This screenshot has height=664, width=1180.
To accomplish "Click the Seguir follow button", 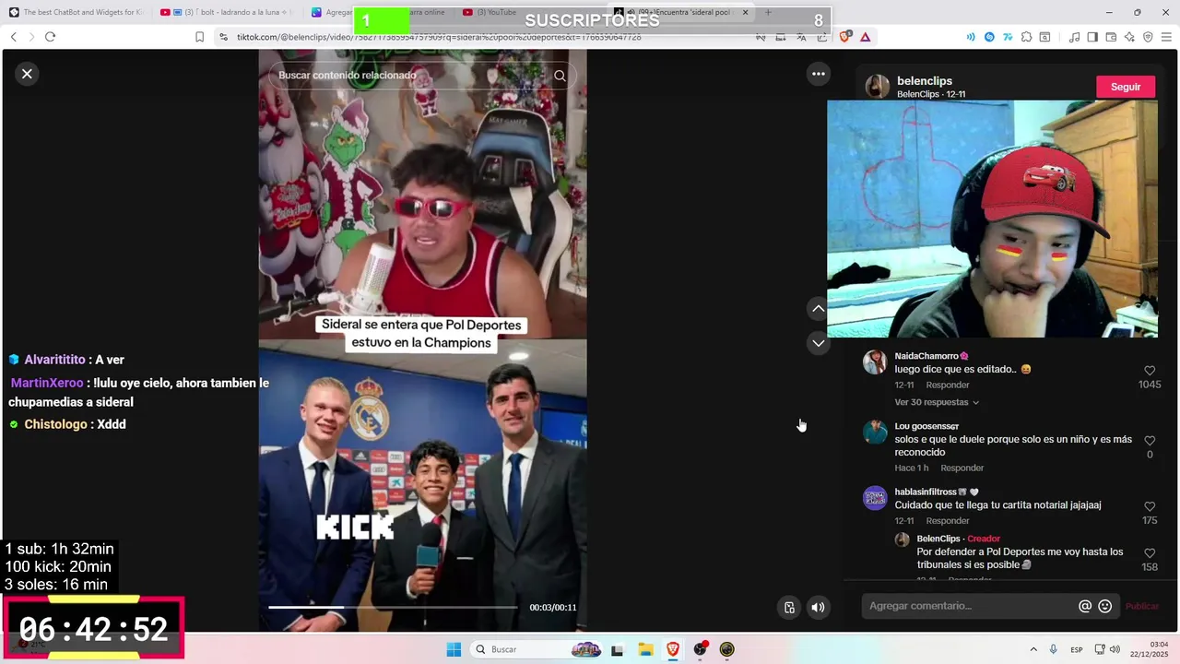I will click(x=1125, y=87).
